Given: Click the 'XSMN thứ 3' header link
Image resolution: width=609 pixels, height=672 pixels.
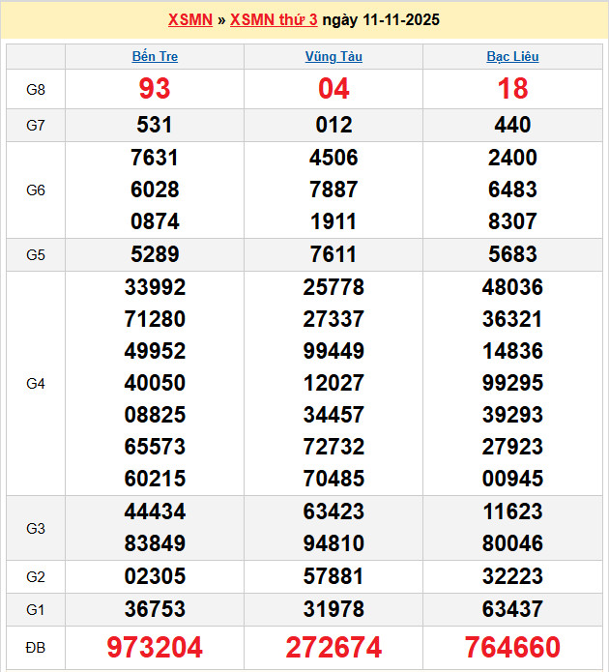Looking at the screenshot, I should (x=274, y=19).
